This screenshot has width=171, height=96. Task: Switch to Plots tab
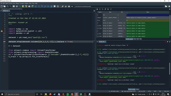(138, 39)
